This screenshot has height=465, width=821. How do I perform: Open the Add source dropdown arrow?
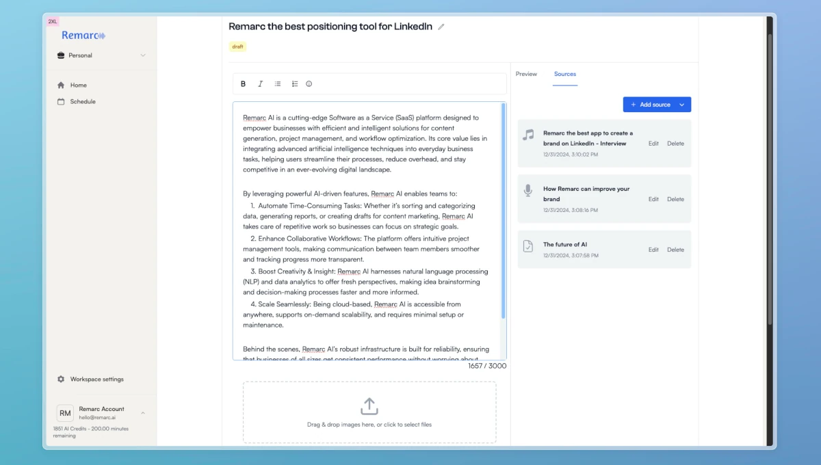pos(682,105)
